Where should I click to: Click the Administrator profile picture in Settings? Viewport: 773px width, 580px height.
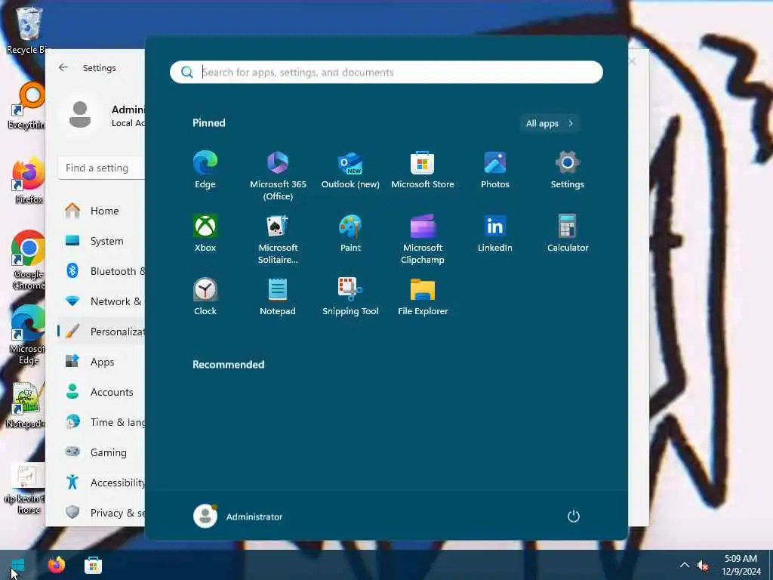[x=80, y=115]
